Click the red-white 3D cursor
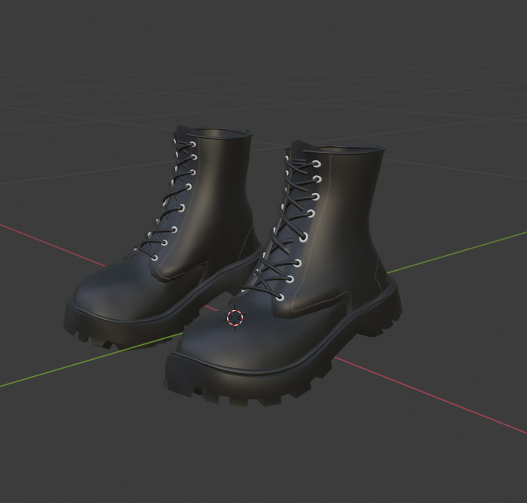The image size is (527, 503). point(235,318)
